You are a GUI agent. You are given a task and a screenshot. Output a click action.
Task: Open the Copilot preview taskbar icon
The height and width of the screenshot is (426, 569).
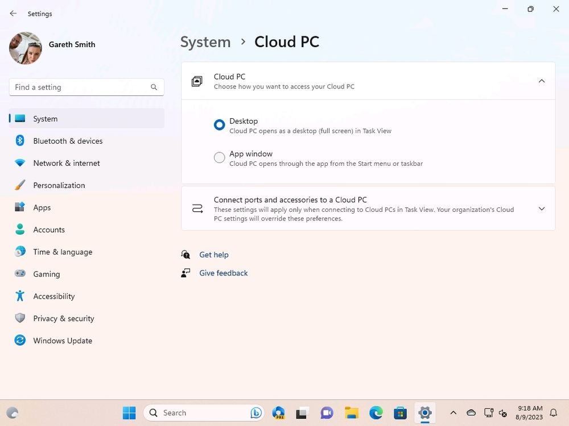click(279, 413)
